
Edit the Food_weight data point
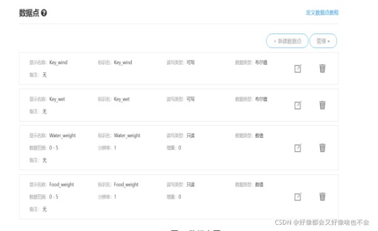(x=298, y=197)
